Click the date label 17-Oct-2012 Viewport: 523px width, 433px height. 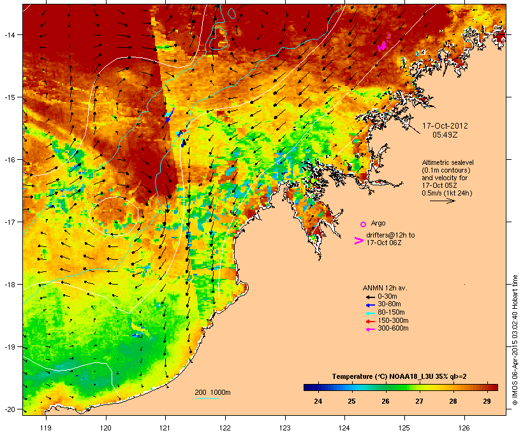click(x=445, y=126)
